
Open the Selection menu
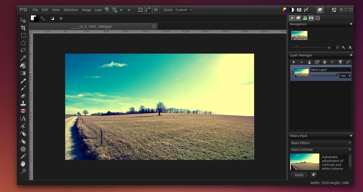coord(71,10)
